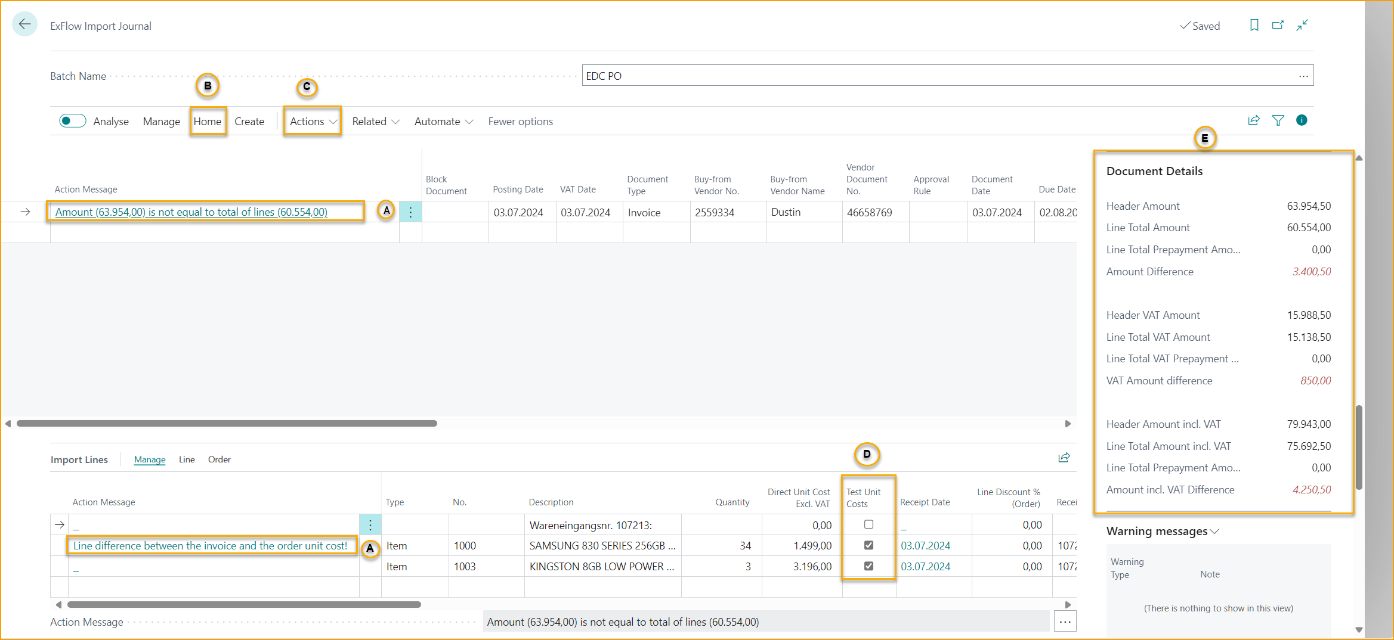Expand the Related dropdown menu
The width and height of the screenshot is (1394, 640).
click(x=375, y=122)
